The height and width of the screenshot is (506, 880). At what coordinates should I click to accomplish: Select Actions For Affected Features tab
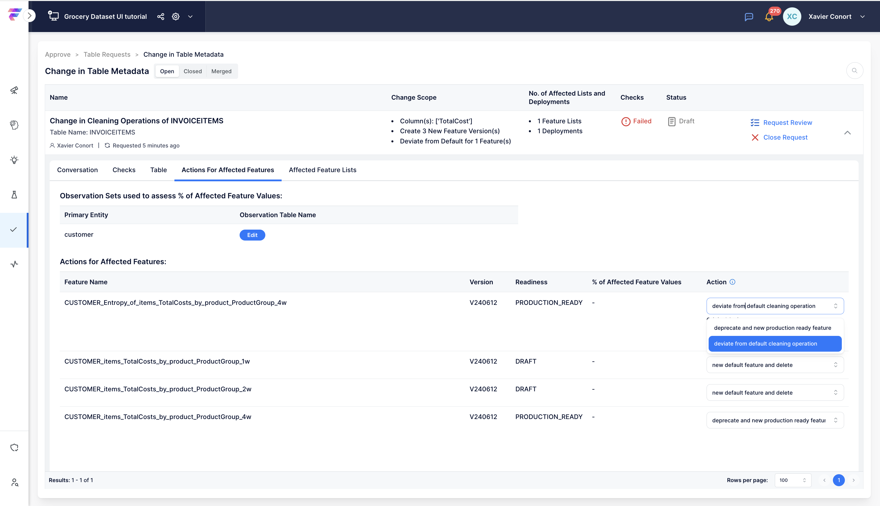tap(228, 170)
